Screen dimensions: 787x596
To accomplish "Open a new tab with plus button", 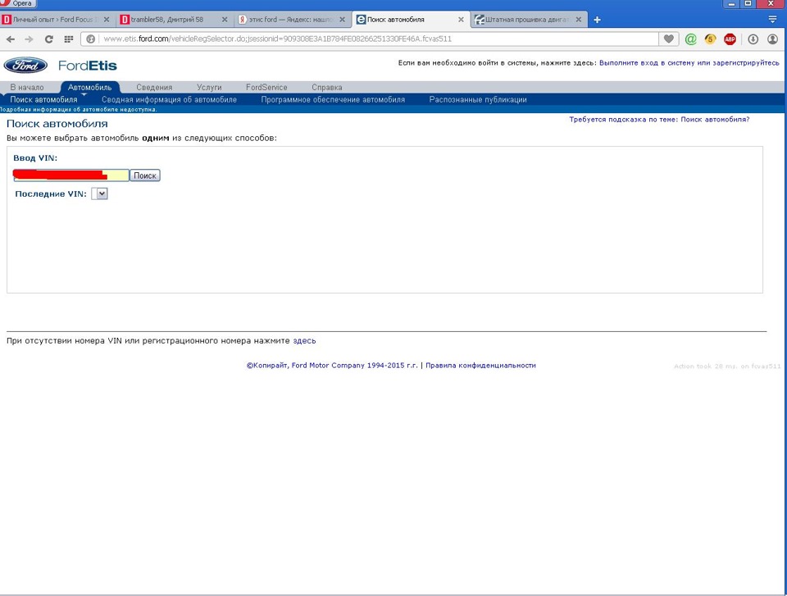I will pyautogui.click(x=598, y=20).
